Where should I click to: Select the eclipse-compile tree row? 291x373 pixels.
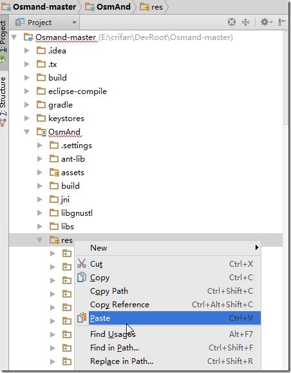coord(145,91)
